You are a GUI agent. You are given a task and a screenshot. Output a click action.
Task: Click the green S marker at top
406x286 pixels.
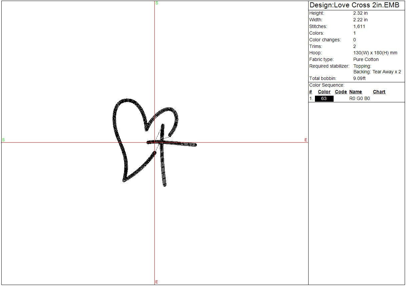[x=156, y=3]
